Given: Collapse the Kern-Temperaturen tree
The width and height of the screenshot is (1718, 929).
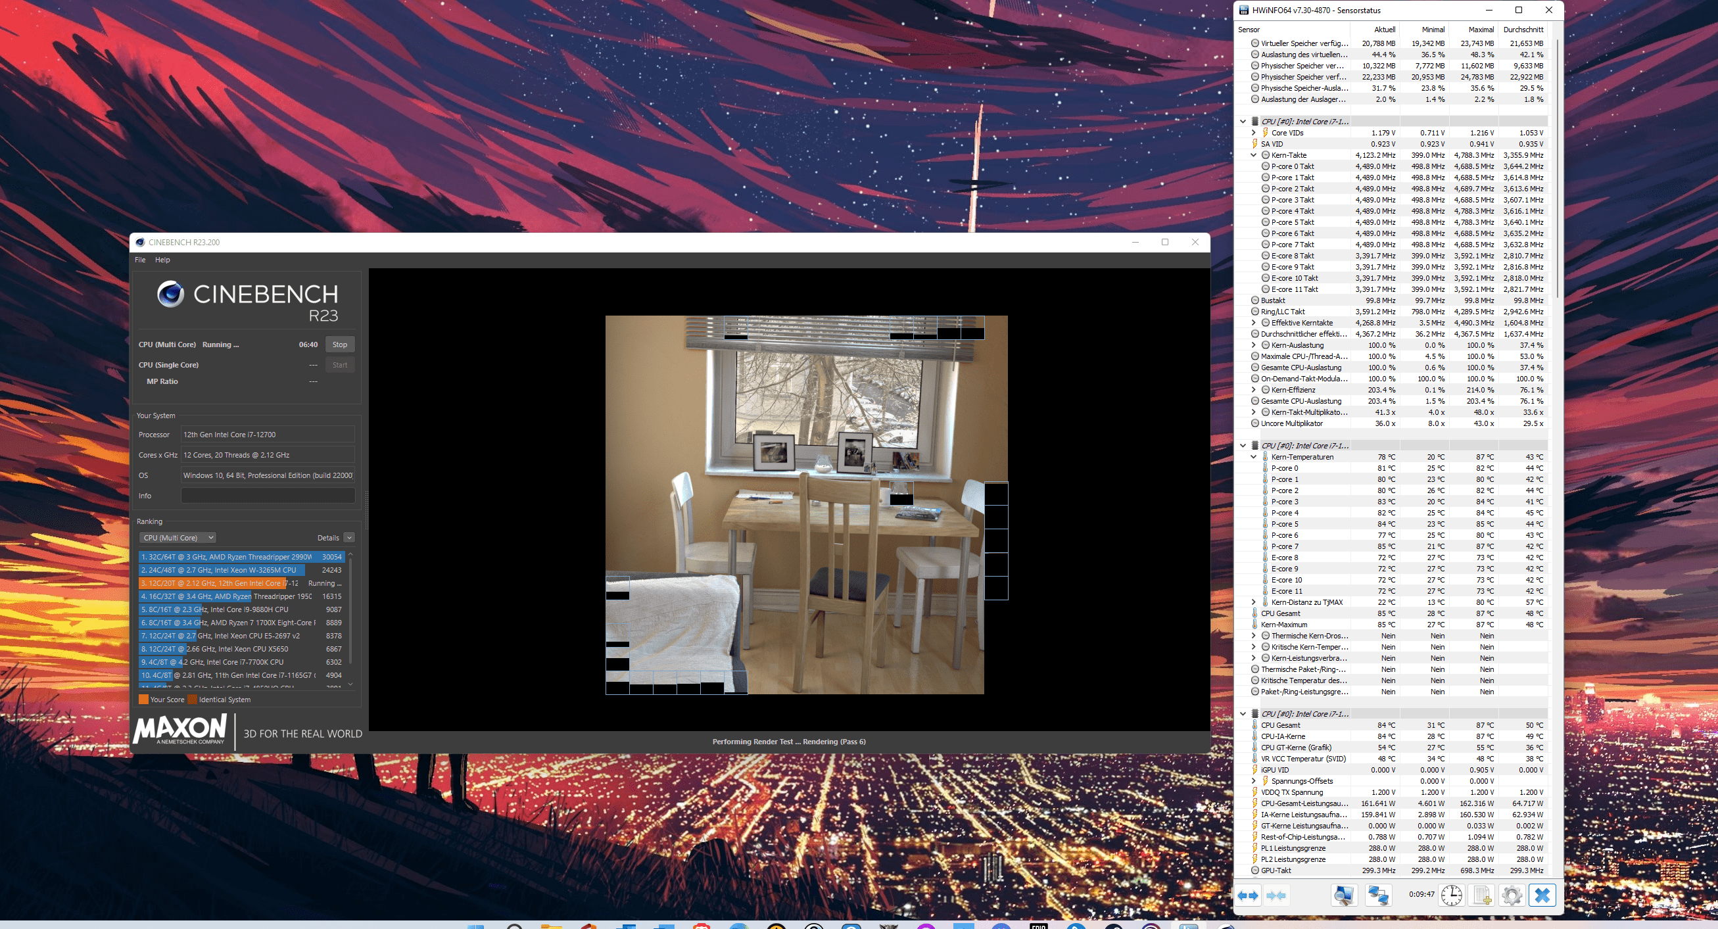Looking at the screenshot, I should pyautogui.click(x=1254, y=457).
